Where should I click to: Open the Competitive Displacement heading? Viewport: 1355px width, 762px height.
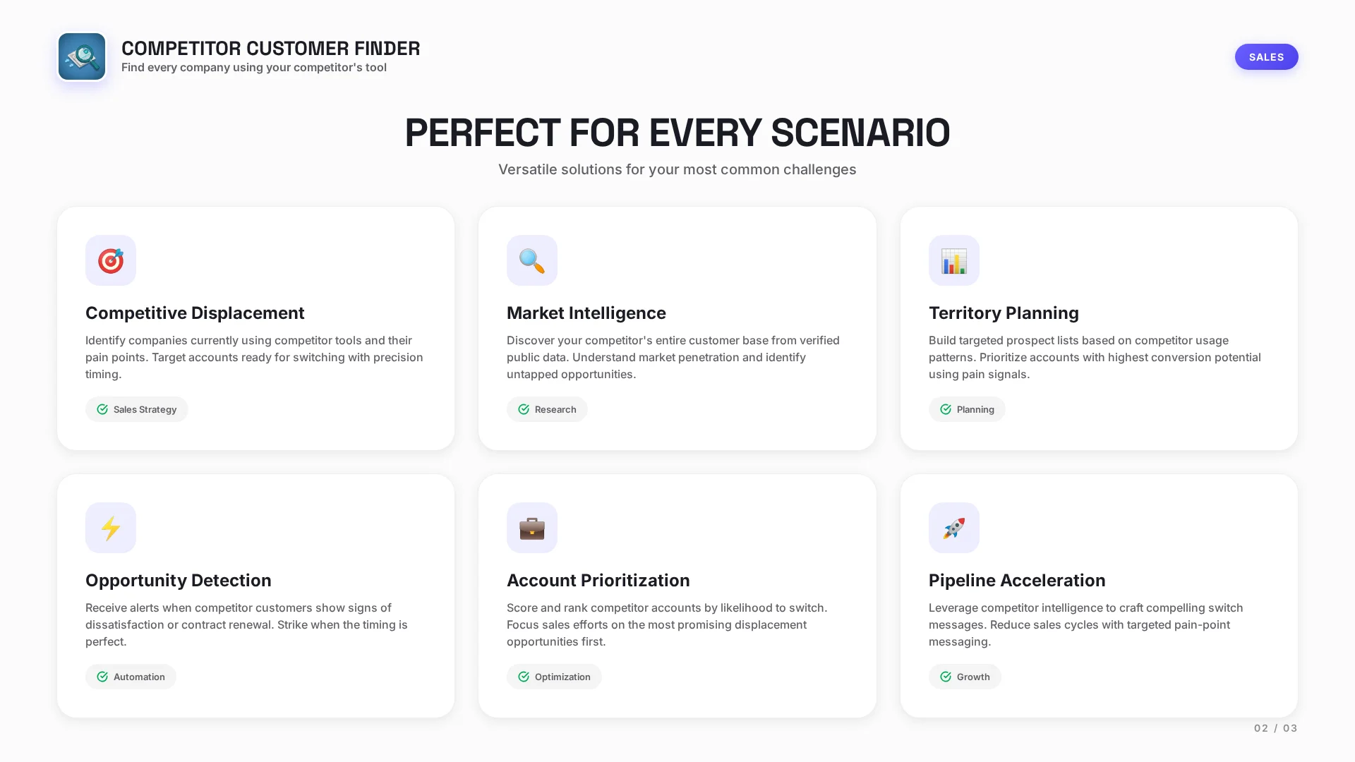pos(195,313)
